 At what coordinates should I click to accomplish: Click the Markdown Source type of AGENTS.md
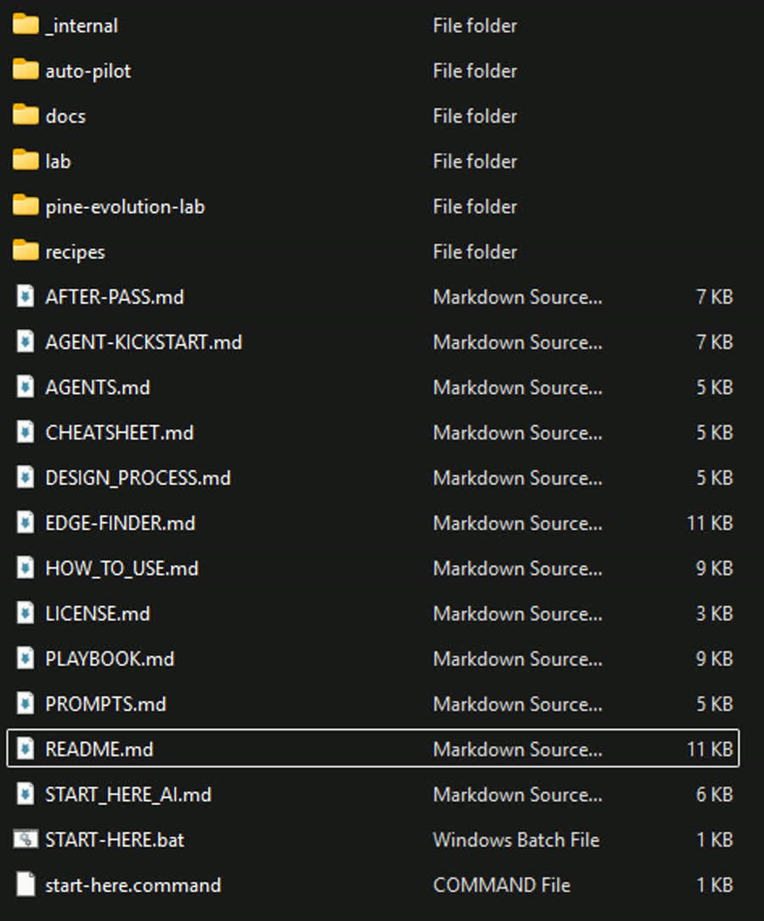point(517,387)
